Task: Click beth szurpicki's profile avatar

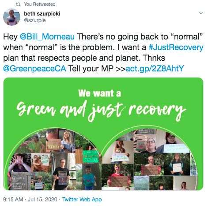Action: pyautogui.click(x=11, y=17)
